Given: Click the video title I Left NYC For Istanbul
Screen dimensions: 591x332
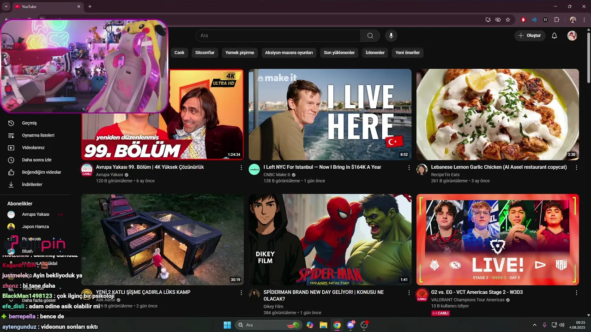Looking at the screenshot, I should tap(322, 167).
